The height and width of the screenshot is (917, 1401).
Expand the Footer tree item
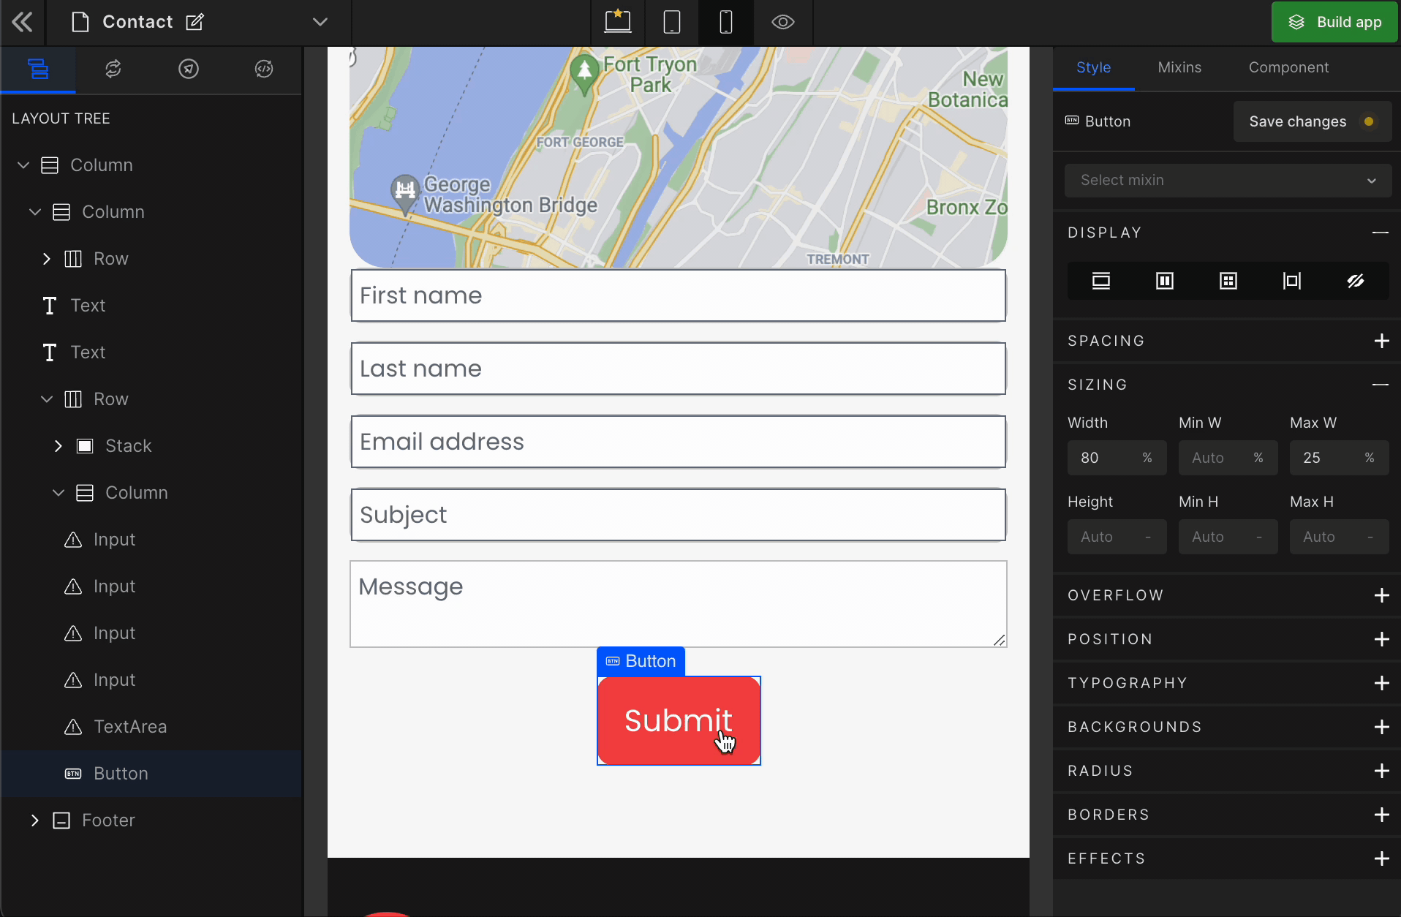click(34, 820)
